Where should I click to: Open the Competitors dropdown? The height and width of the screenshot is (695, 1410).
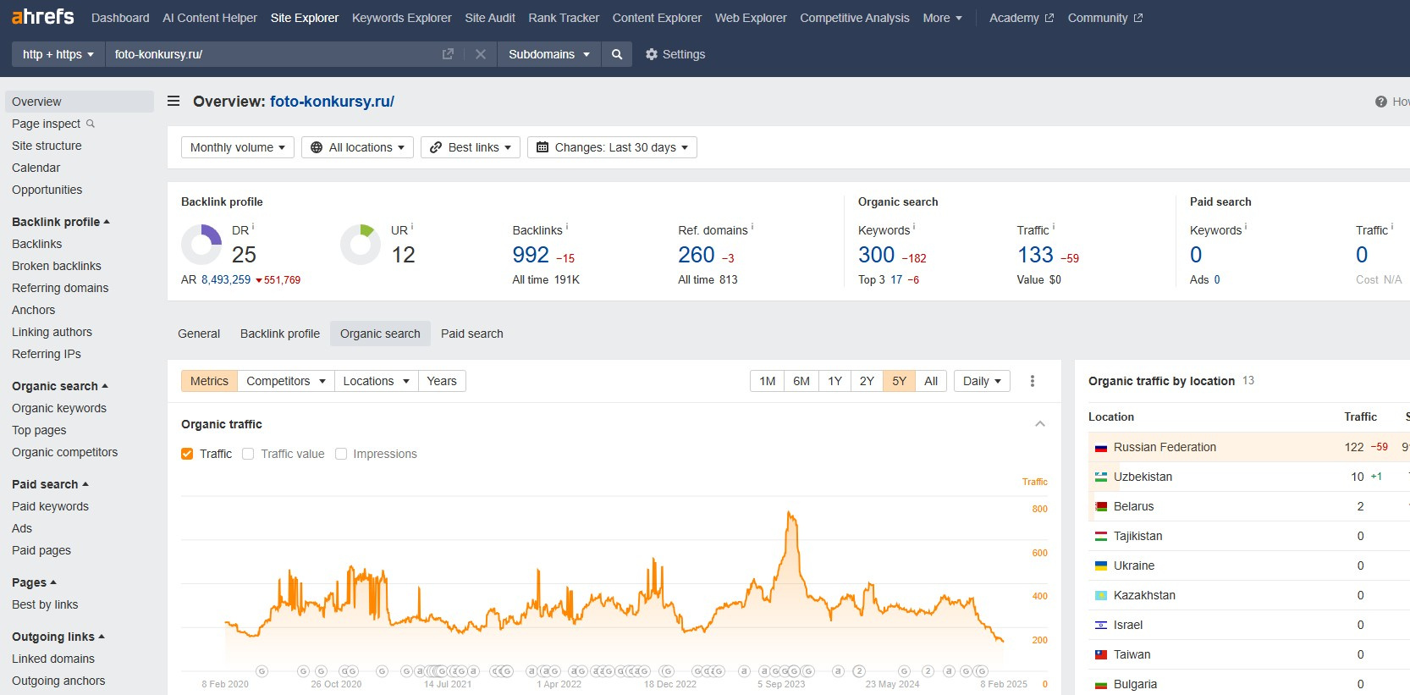coord(286,381)
